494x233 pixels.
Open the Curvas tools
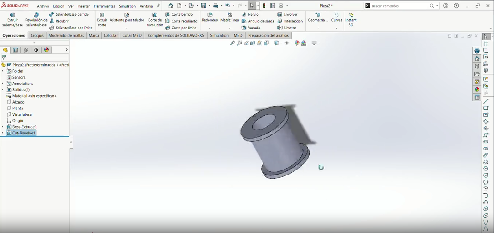pyautogui.click(x=336, y=18)
